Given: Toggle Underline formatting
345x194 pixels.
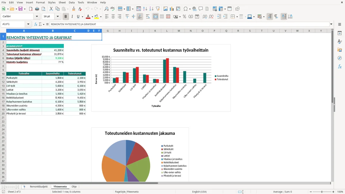Looking at the screenshot, I should 78,17.
